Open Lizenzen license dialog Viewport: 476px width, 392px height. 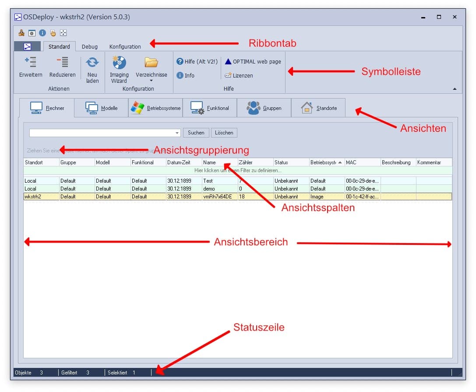pos(239,75)
